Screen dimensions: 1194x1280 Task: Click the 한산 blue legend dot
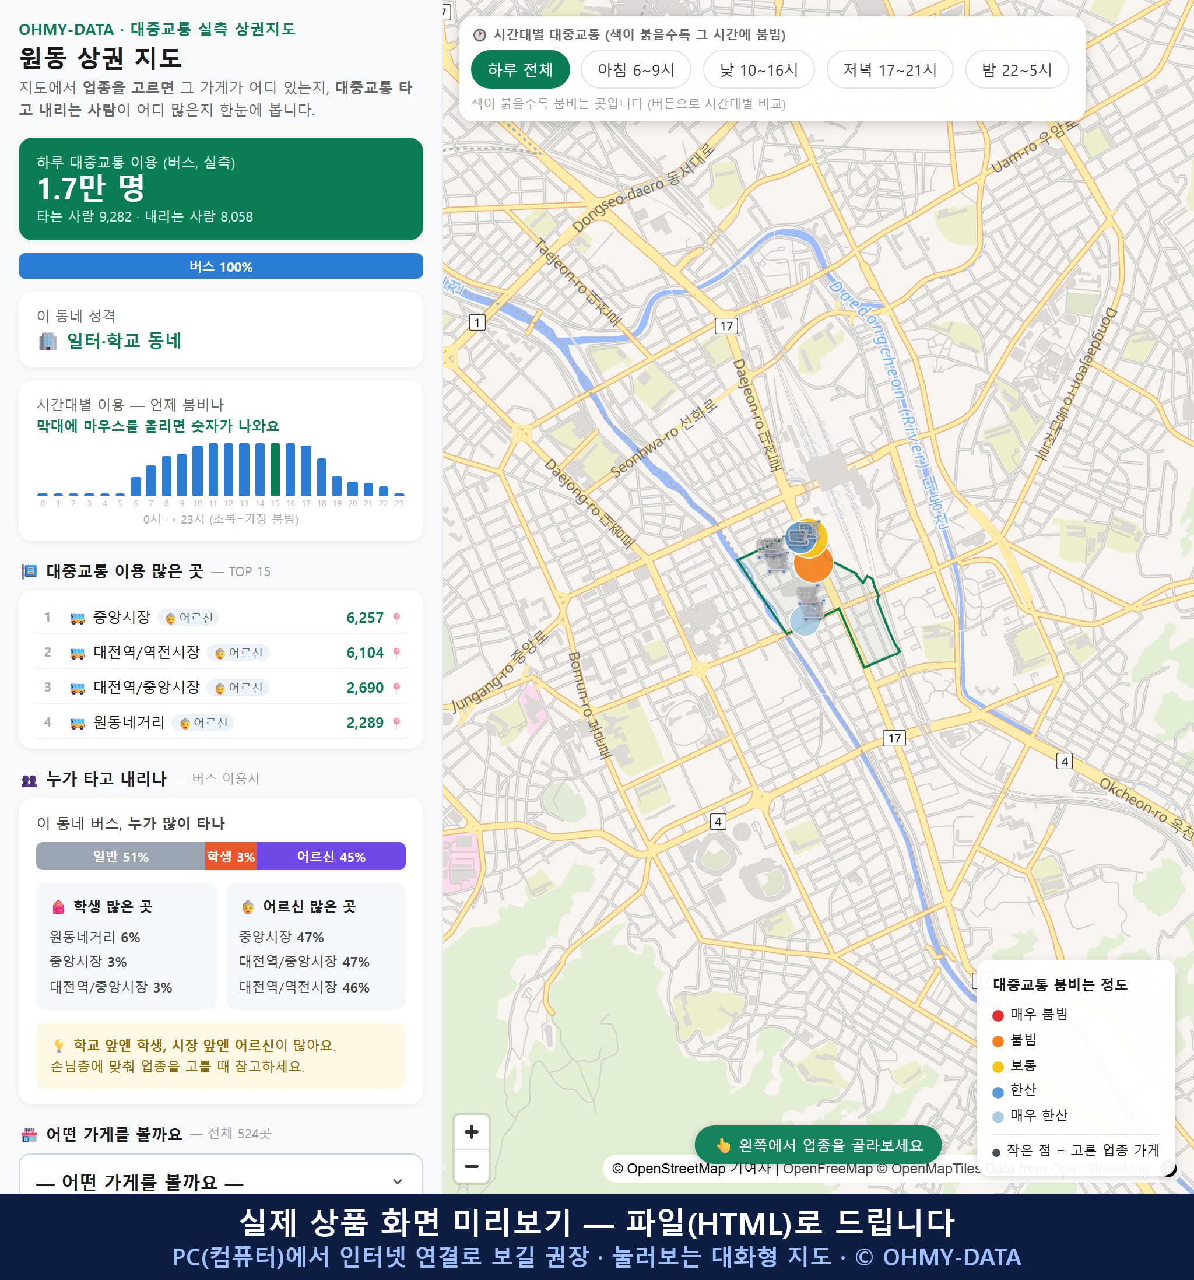[998, 1092]
